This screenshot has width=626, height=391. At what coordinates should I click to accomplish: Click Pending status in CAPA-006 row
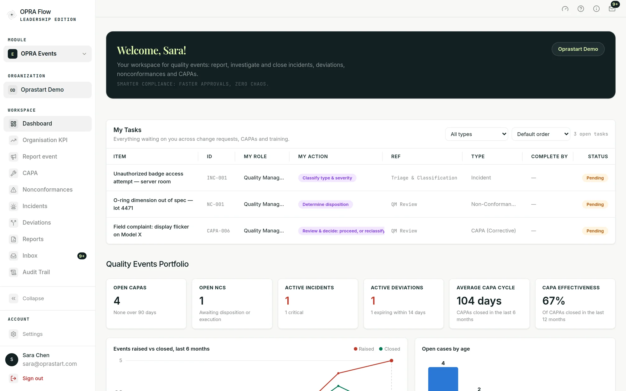pyautogui.click(x=595, y=231)
